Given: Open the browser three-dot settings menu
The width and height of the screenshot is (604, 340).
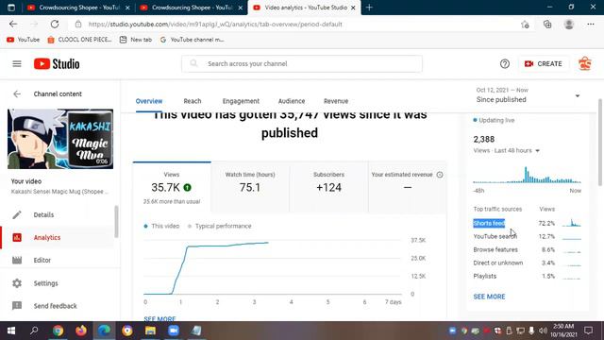Looking at the screenshot, I should (x=591, y=25).
